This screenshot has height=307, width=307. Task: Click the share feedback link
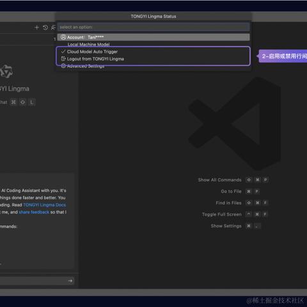pos(34,212)
